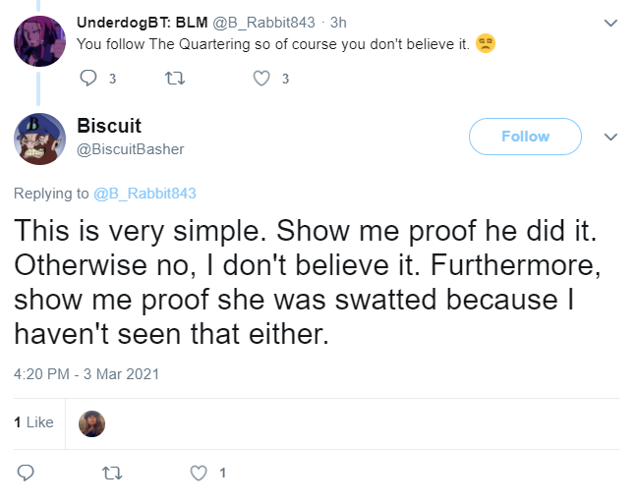Like Biscuit's tweet with bottom heart icon
This screenshot has height=503, width=637.
[199, 473]
